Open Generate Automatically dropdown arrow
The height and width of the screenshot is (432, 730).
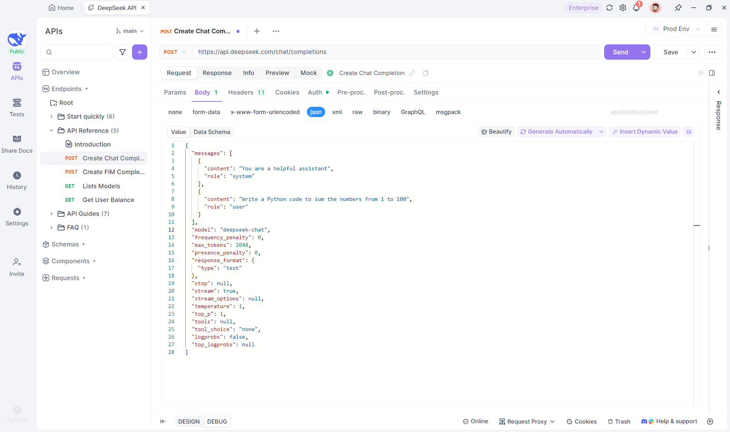[601, 132]
